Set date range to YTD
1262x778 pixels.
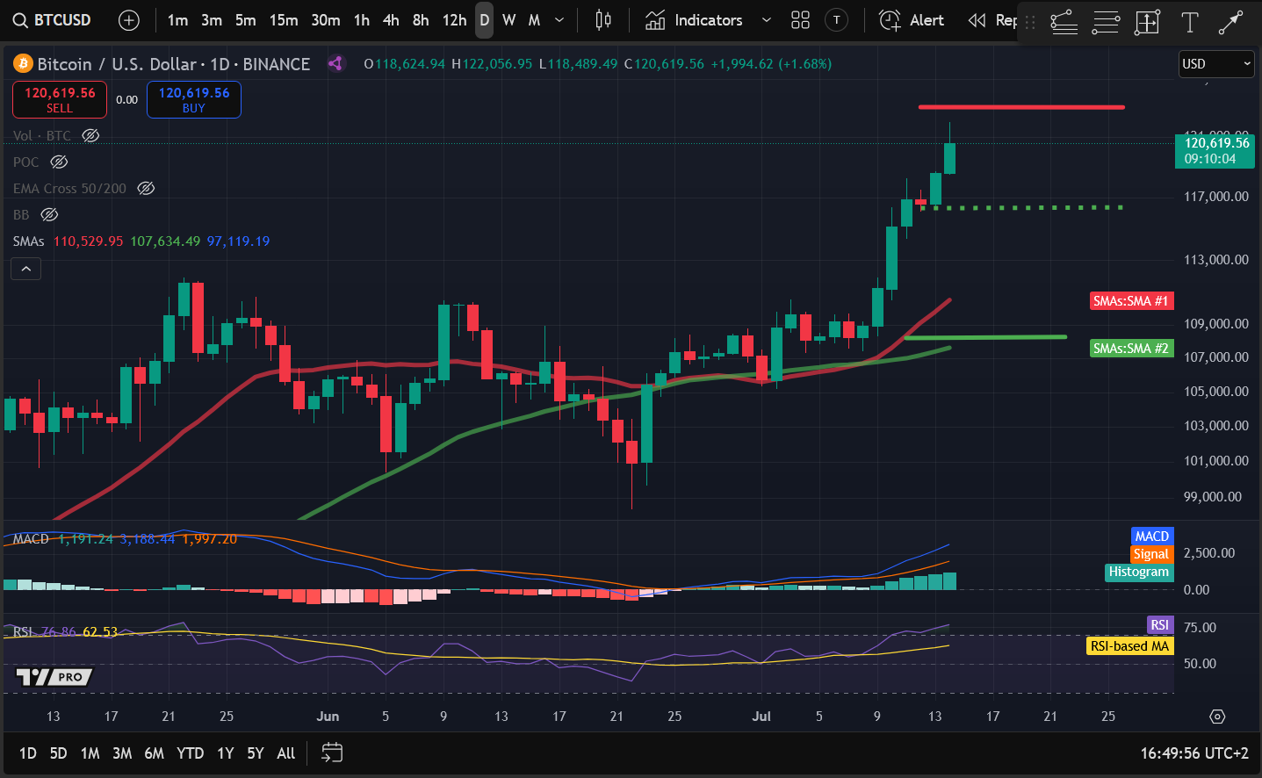pos(190,753)
